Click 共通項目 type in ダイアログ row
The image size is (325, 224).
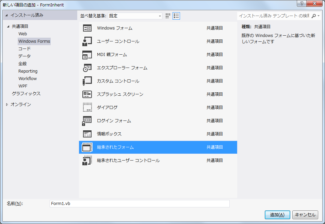[x=214, y=108]
